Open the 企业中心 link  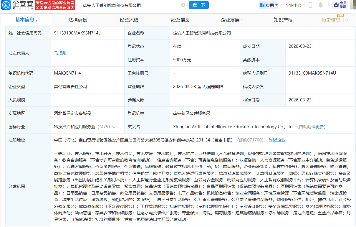(293, 5)
